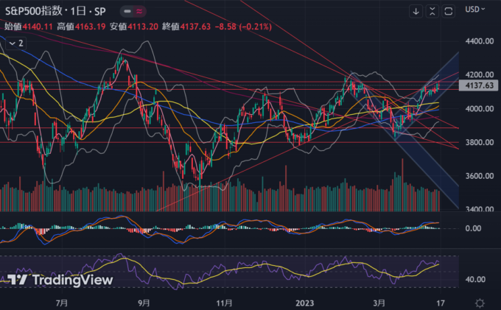Expand the collapsed indicators legend showing 2
501x310 pixels.
coord(15,43)
